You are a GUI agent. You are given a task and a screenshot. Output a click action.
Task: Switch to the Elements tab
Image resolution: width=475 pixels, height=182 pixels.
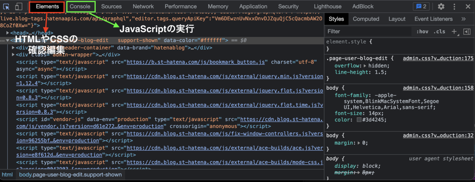47,6
